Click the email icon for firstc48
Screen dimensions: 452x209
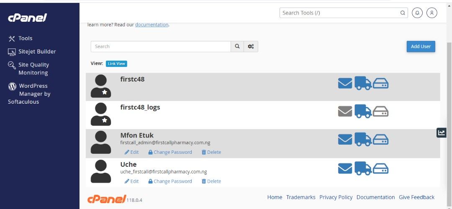tap(345, 84)
